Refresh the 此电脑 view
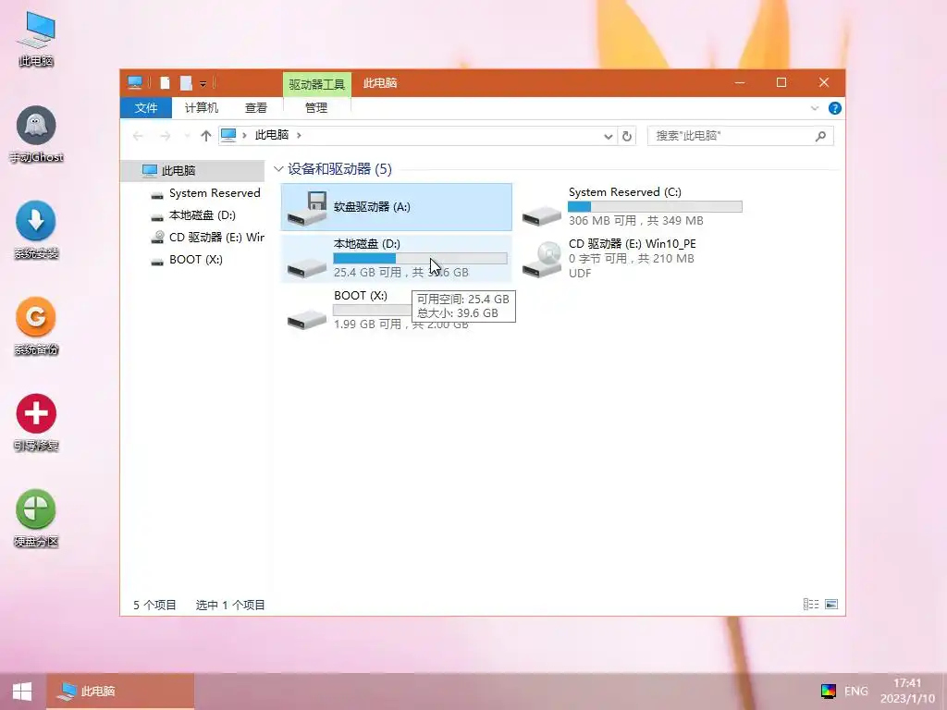 click(627, 137)
